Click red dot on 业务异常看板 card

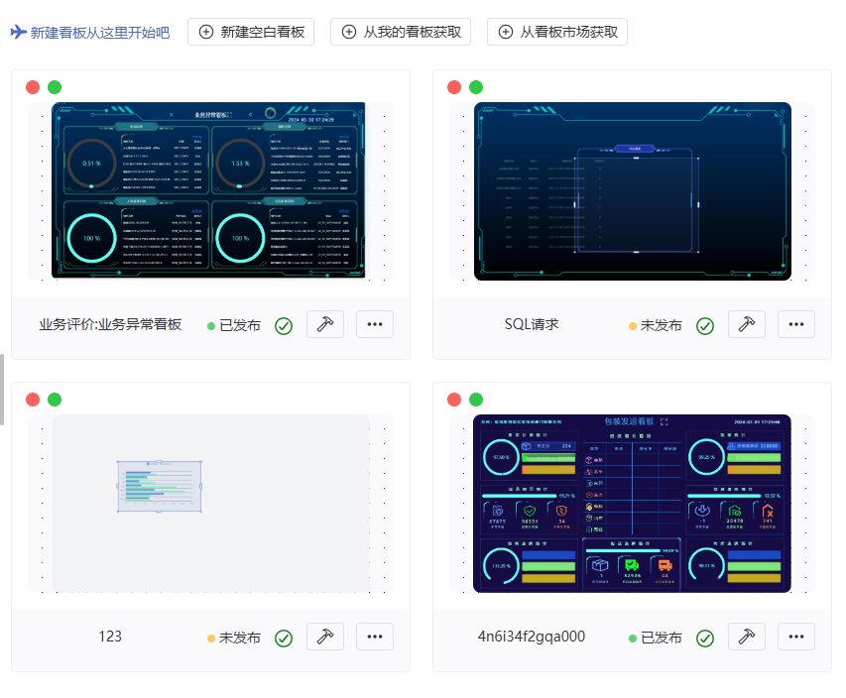(x=33, y=87)
